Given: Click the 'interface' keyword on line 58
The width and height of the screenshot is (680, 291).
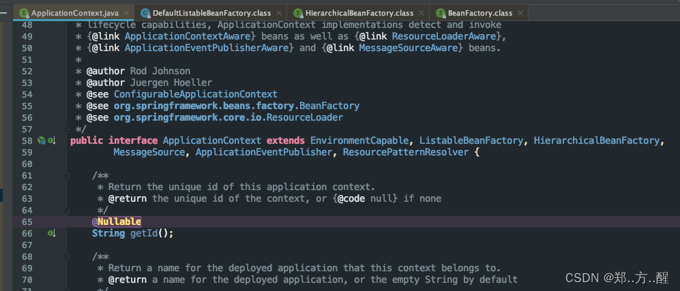Looking at the screenshot, I should (x=133, y=140).
